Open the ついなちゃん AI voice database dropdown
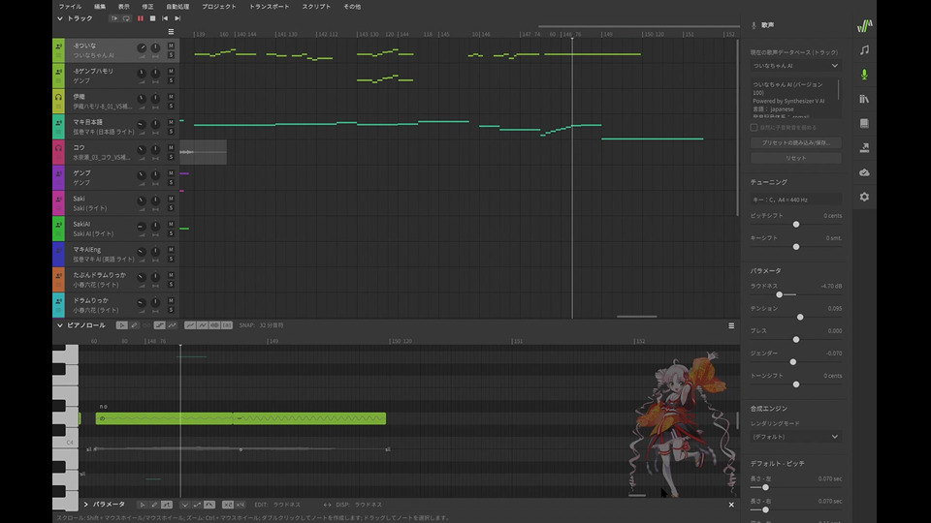 click(795, 66)
